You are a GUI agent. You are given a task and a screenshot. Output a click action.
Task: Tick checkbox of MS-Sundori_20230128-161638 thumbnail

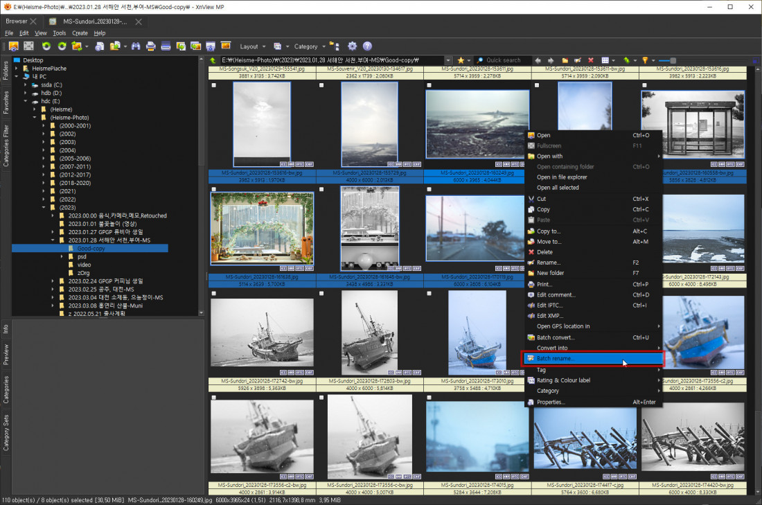tap(214, 189)
